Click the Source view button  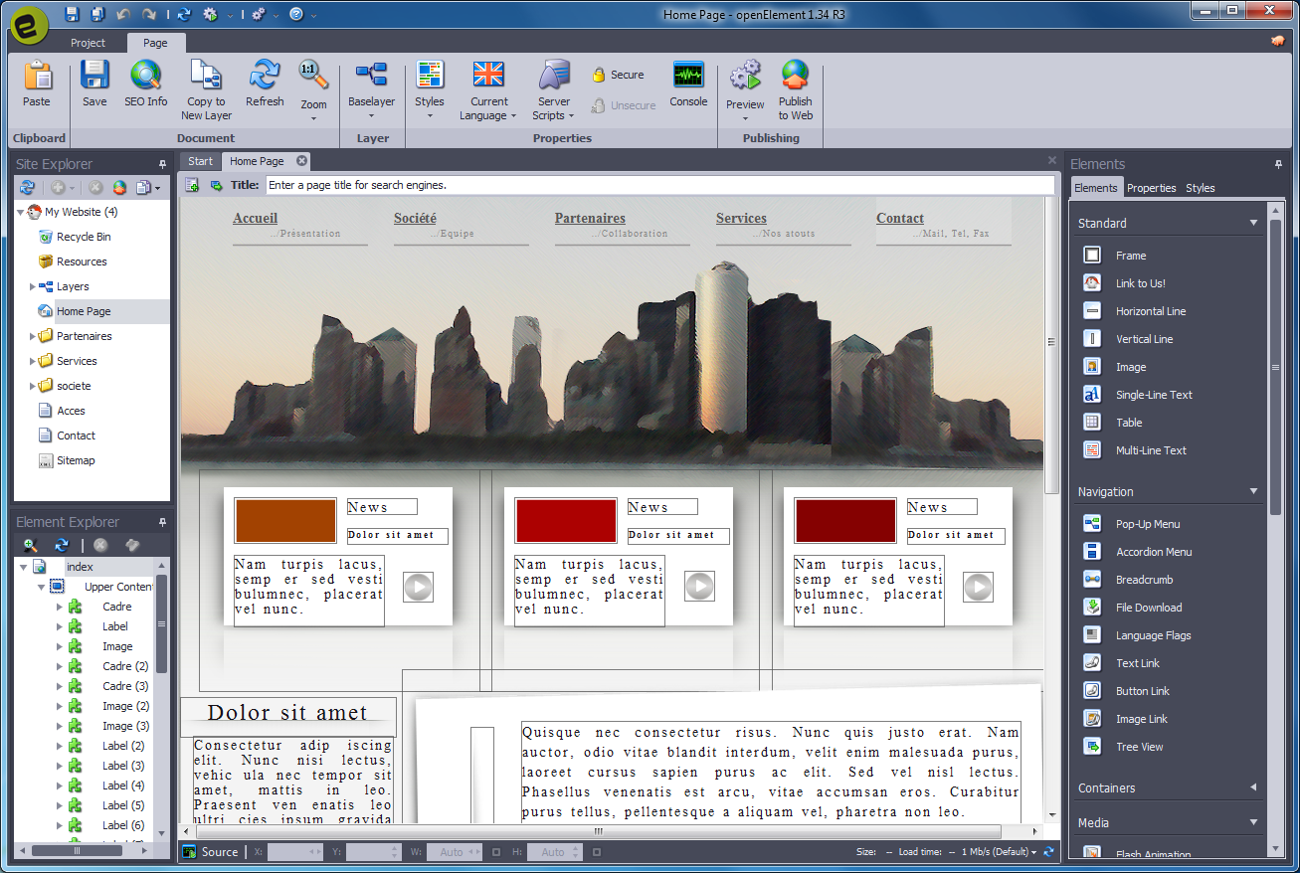(211, 852)
